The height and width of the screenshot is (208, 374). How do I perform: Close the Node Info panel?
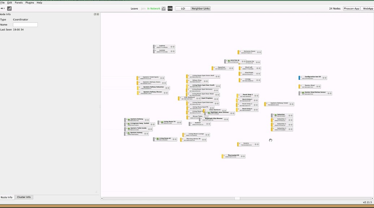coord(98,14)
